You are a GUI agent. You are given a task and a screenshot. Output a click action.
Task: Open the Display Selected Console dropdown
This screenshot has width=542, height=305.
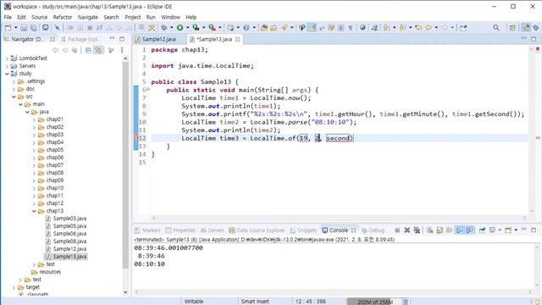pyautogui.click(x=500, y=230)
